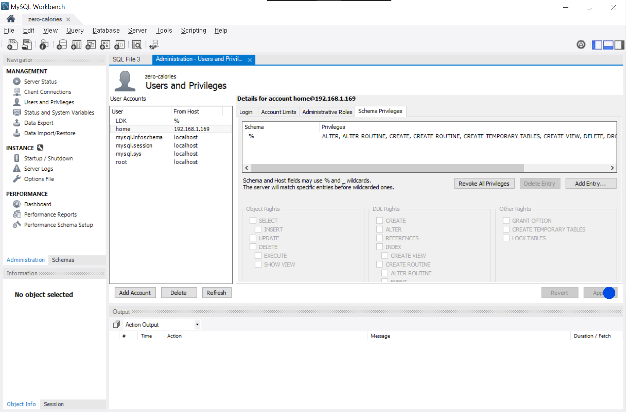626x412 pixels.
Task: Toggle the bottom output panel icon
Action: coord(608,45)
